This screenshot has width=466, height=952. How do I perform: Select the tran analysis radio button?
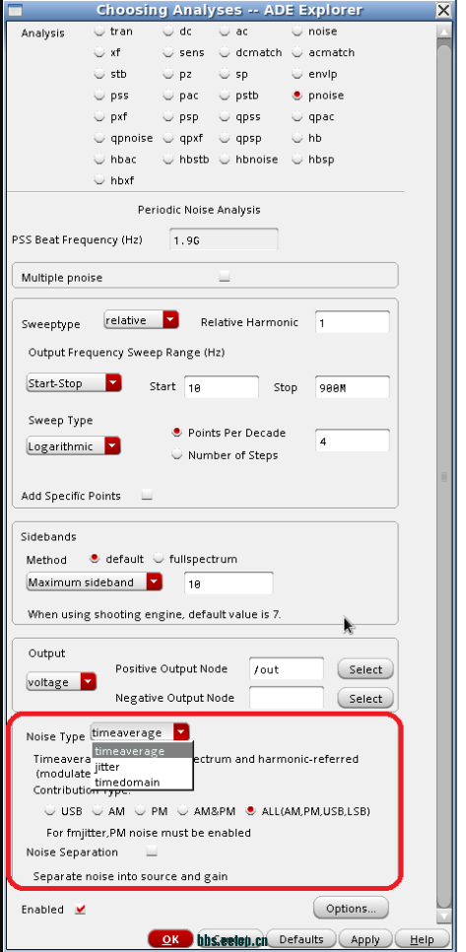tap(100, 32)
